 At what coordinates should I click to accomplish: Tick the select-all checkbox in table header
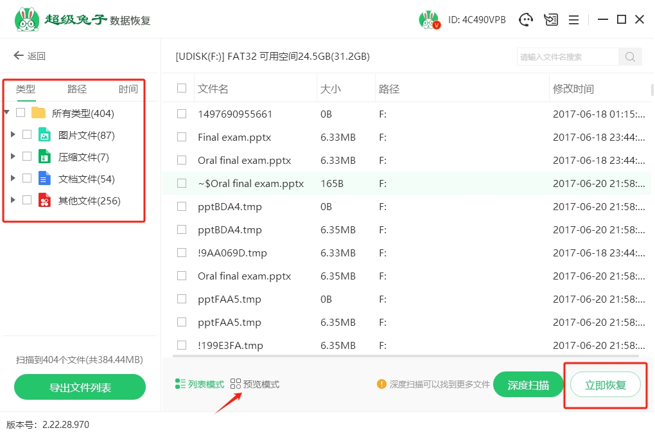pos(182,89)
